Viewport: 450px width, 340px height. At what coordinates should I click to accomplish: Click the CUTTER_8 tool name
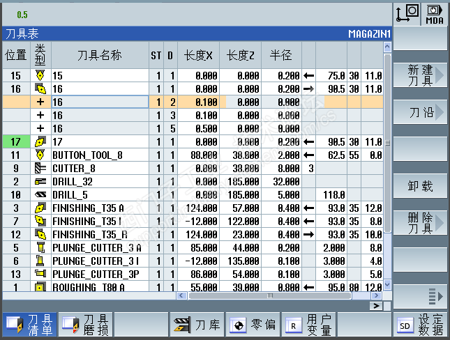point(74,169)
